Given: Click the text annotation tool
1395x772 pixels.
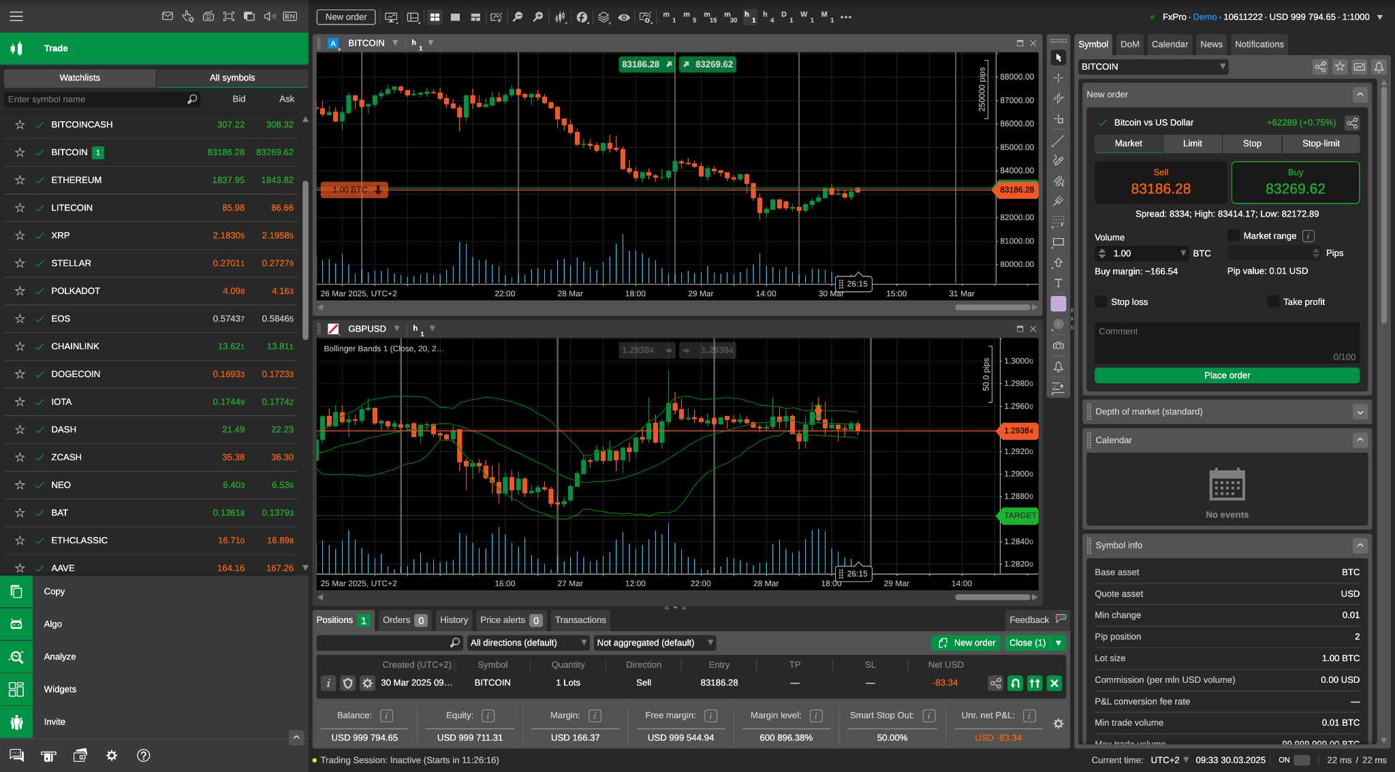Looking at the screenshot, I should (1059, 283).
